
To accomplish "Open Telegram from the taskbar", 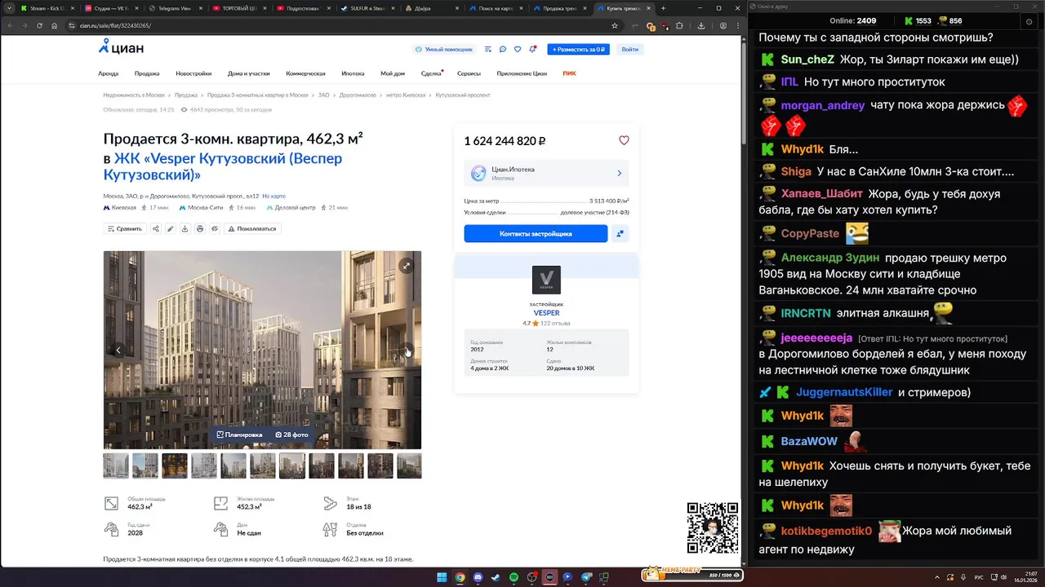I will tap(585, 577).
